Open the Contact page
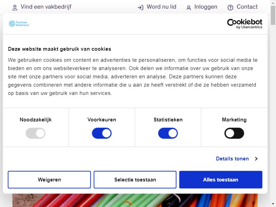The height and width of the screenshot is (207, 276). point(247,7)
